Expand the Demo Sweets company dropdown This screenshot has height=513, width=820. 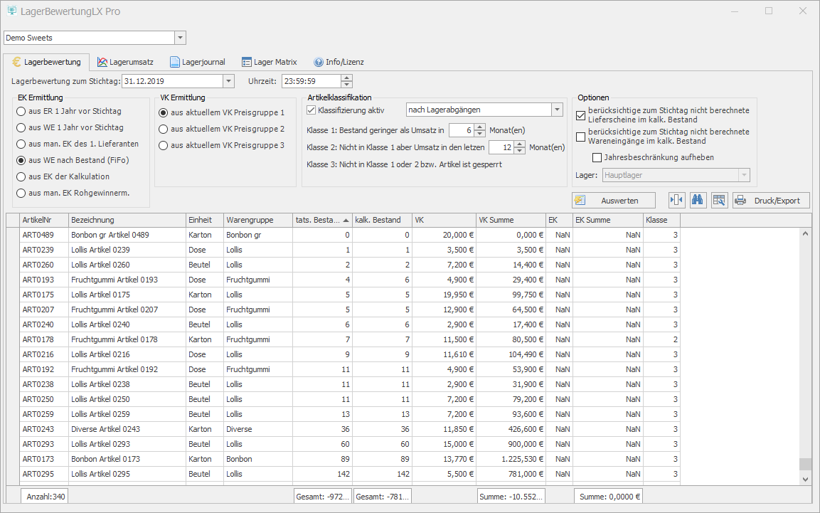(180, 38)
